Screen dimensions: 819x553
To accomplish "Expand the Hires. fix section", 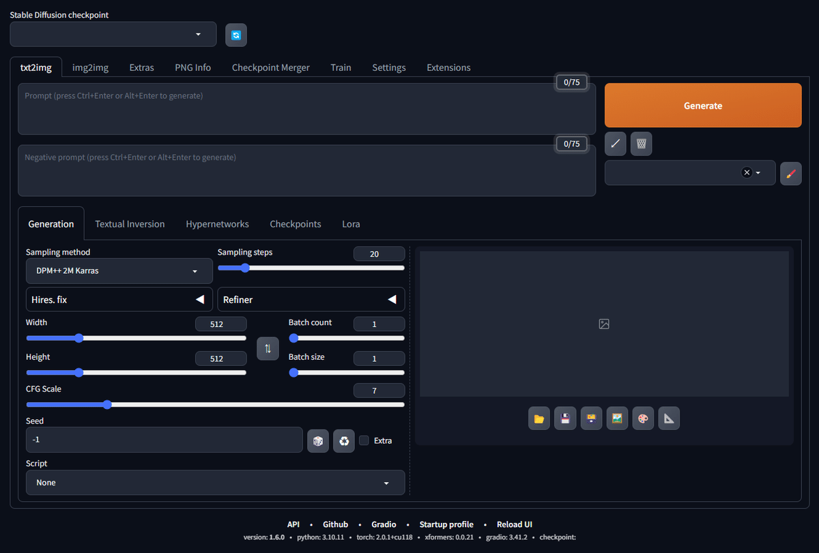I will click(x=119, y=299).
